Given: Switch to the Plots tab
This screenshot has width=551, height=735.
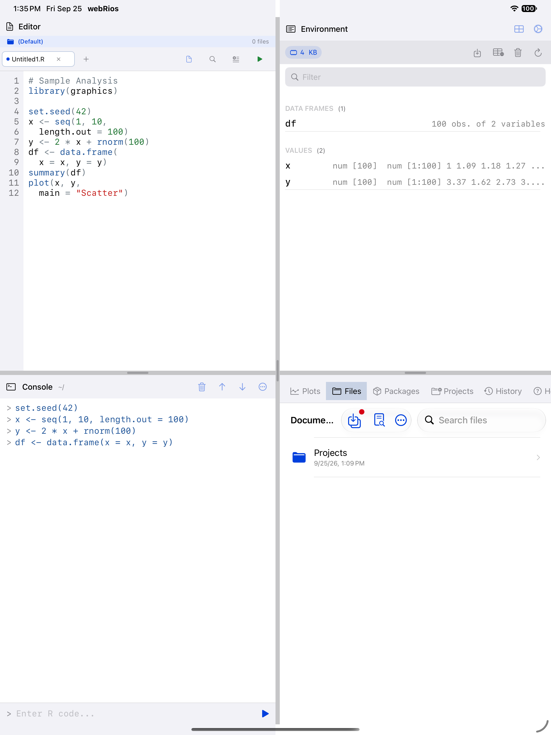Looking at the screenshot, I should 305,391.
